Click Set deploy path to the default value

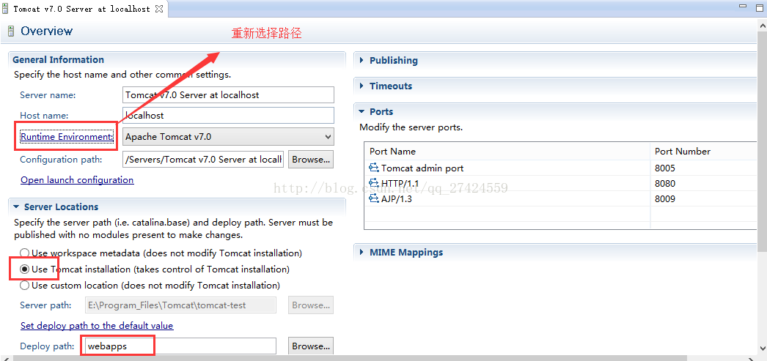[x=97, y=325]
